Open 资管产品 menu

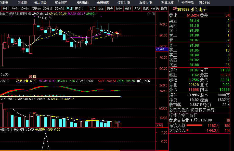[x=187, y=3]
